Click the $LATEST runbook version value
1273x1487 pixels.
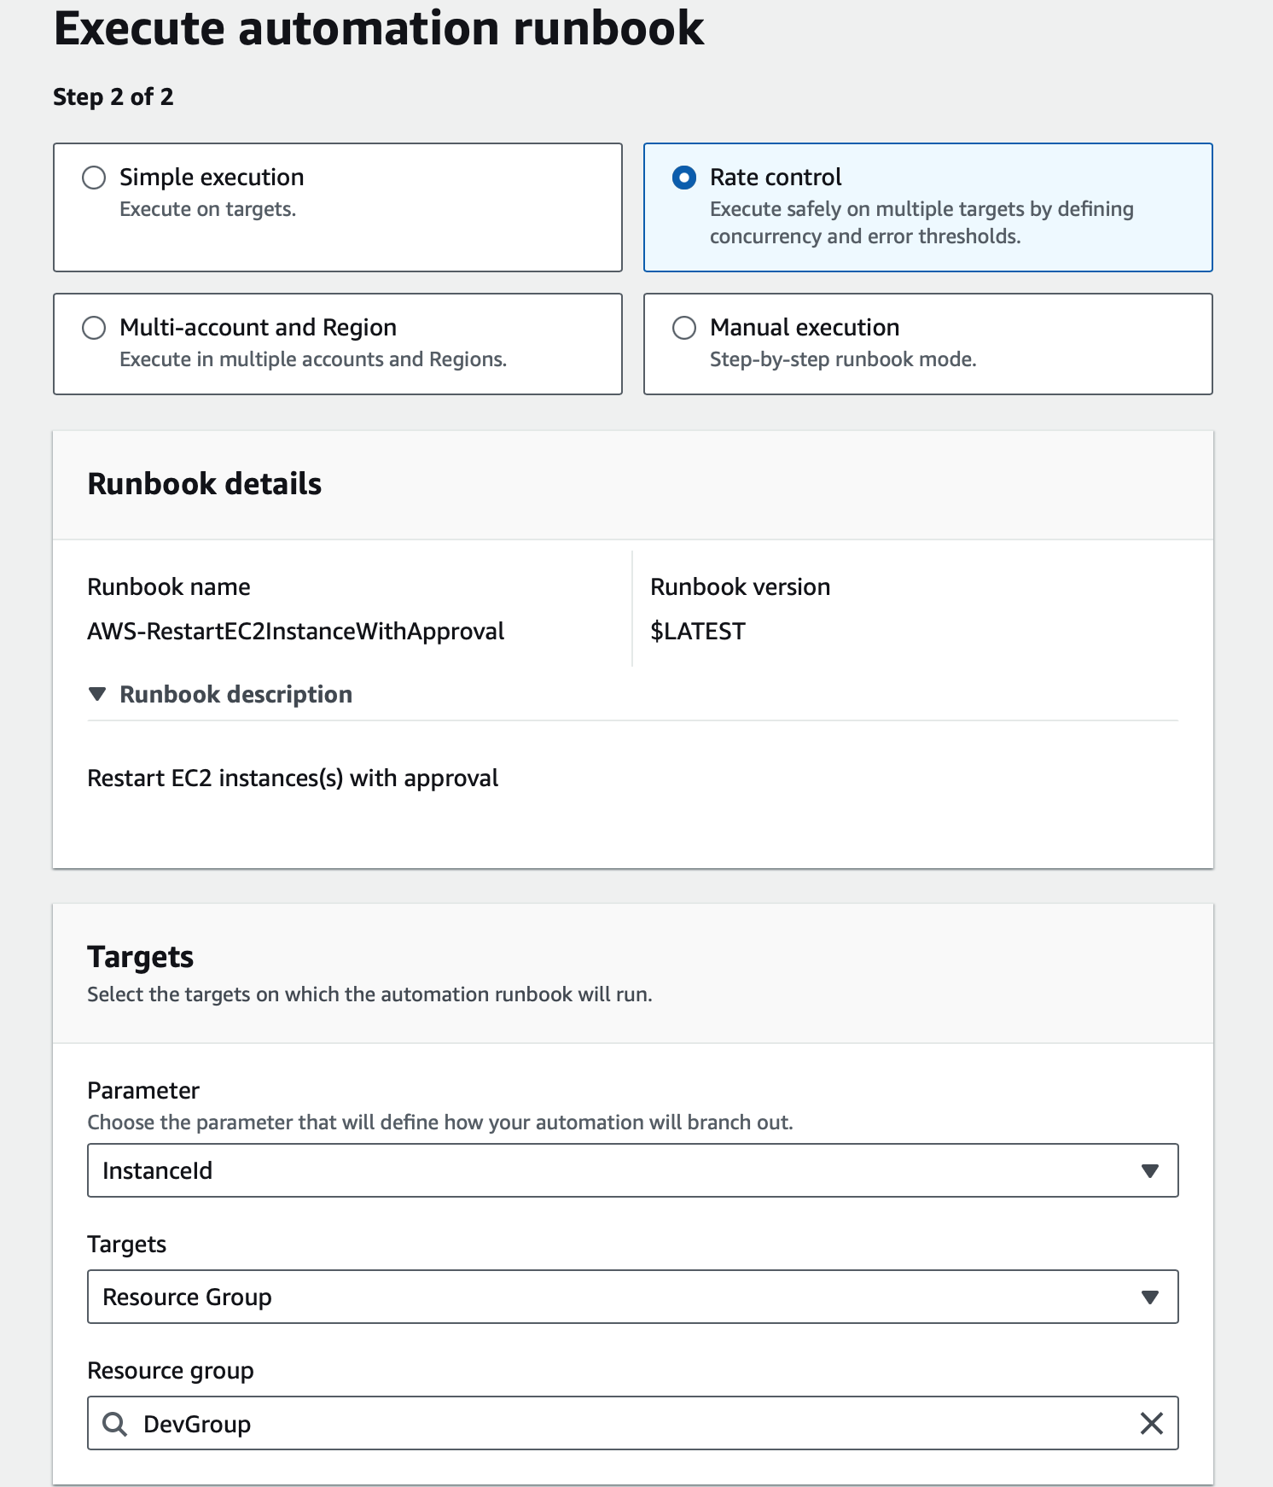point(697,631)
